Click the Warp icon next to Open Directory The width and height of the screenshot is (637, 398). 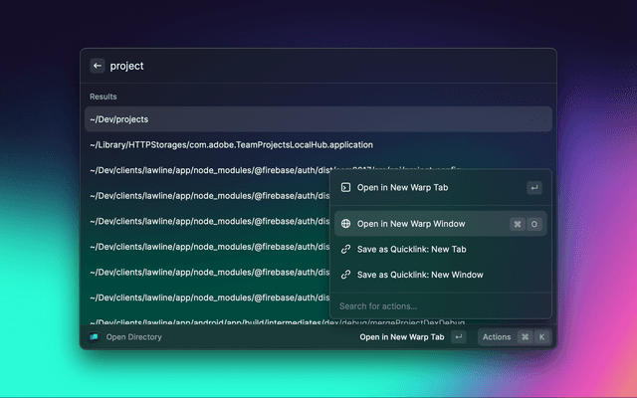94,337
